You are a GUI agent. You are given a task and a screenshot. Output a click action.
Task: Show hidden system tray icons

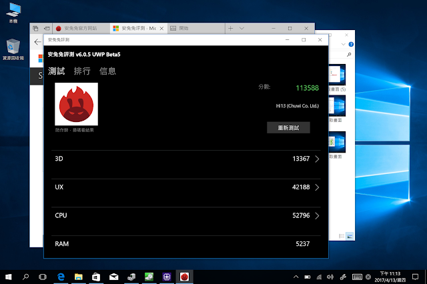point(296,277)
